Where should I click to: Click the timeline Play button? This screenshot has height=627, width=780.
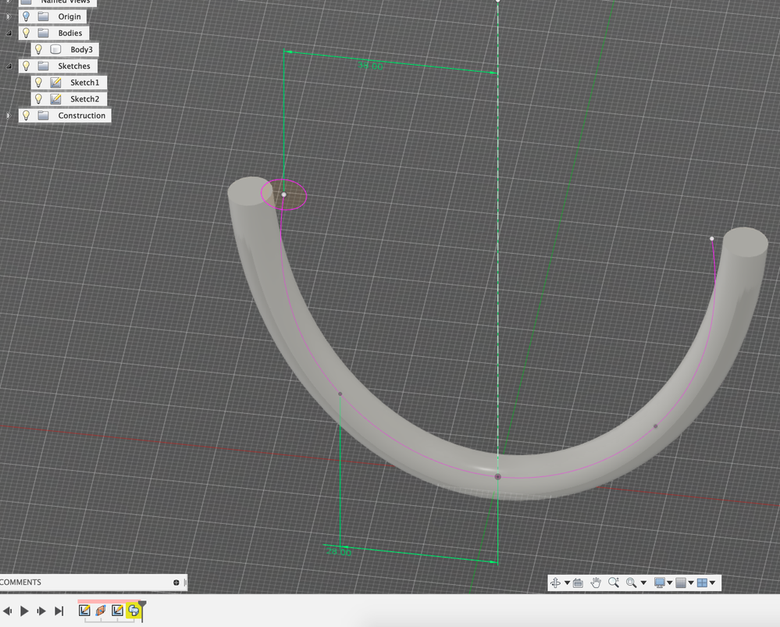24,611
